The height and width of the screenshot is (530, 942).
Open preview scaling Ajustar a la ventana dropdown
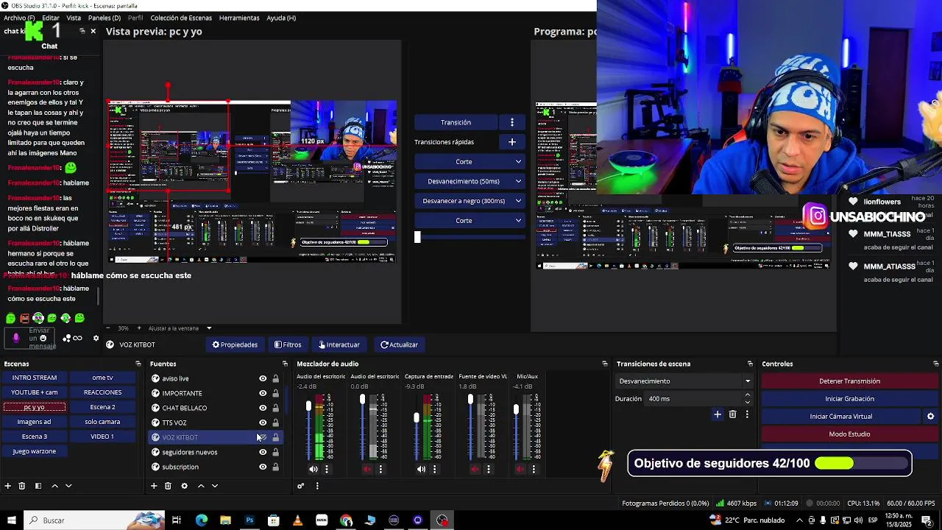180,328
